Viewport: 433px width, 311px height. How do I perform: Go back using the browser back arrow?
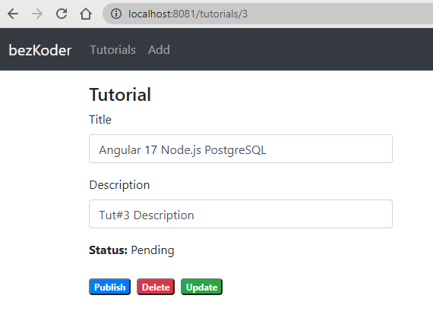tap(13, 14)
